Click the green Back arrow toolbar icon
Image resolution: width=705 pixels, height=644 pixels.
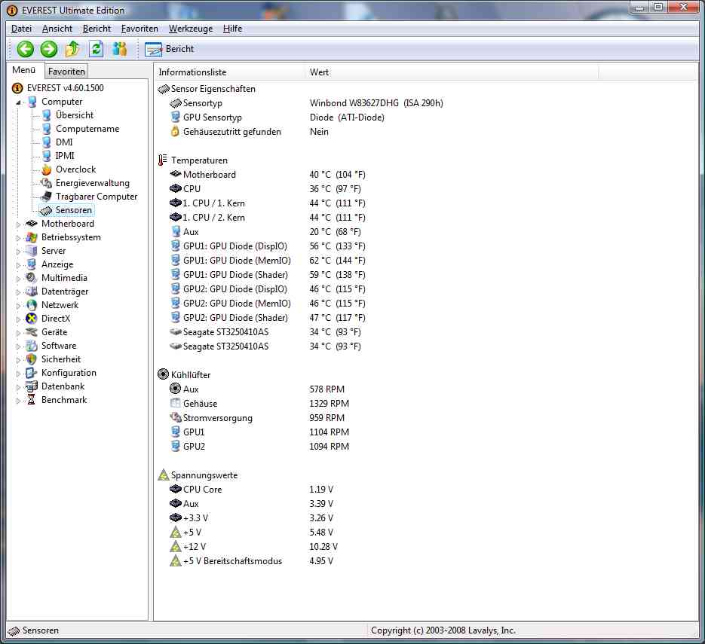pos(26,49)
